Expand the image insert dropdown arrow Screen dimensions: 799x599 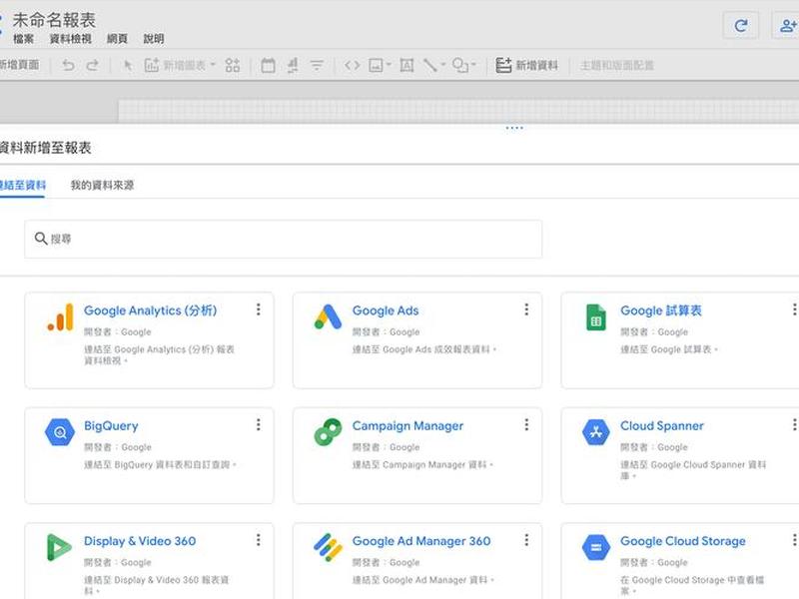[389, 65]
